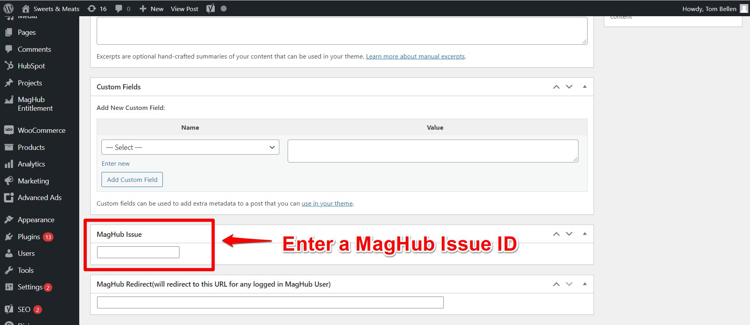Click the Pages sidebar icon
Screen dimensions: 750x325
pos(9,32)
